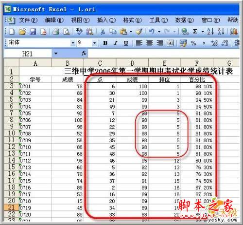Open the Research binoculars tool
The width and height of the screenshot is (243, 225).
(x=89, y=31)
